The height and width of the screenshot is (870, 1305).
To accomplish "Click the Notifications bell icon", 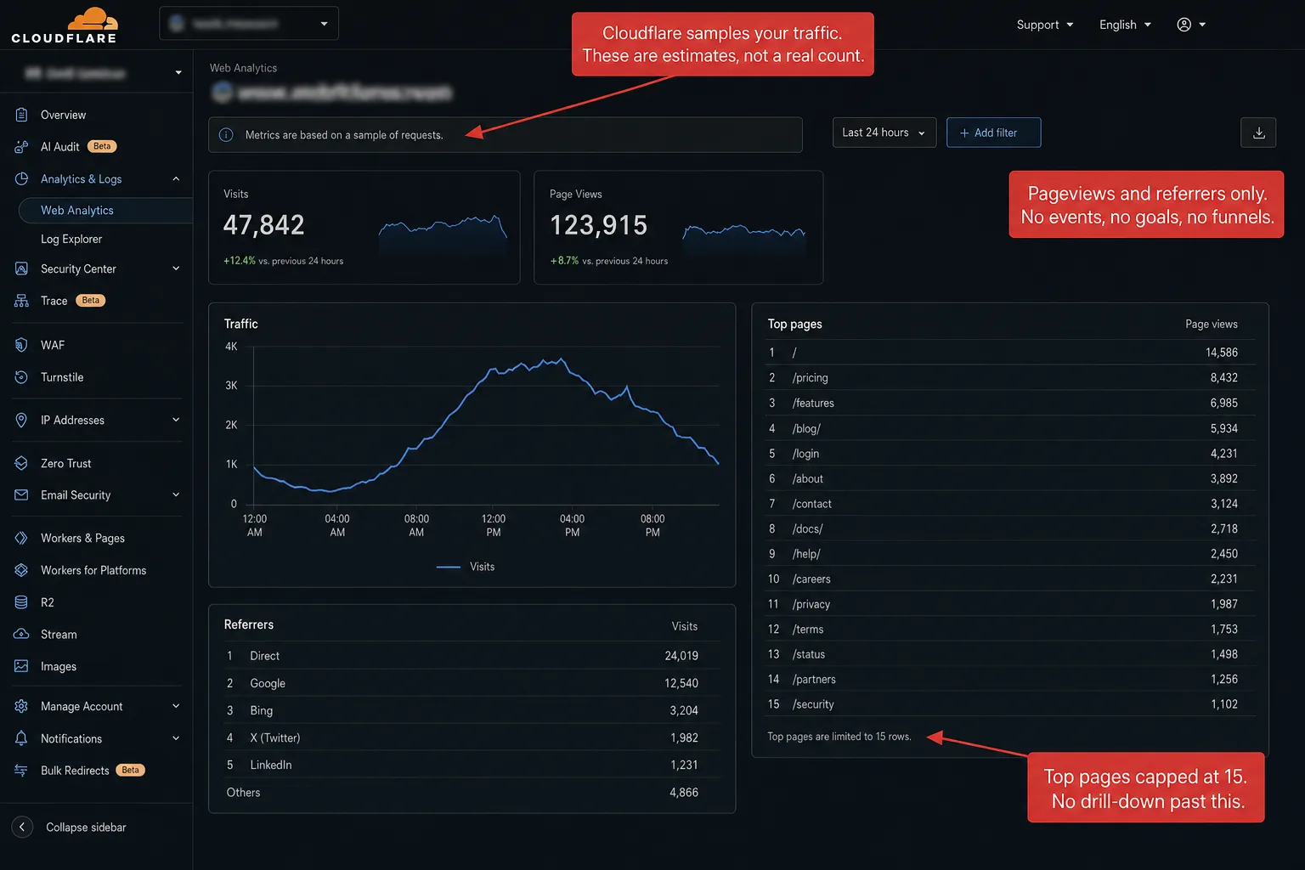I will (x=21, y=738).
